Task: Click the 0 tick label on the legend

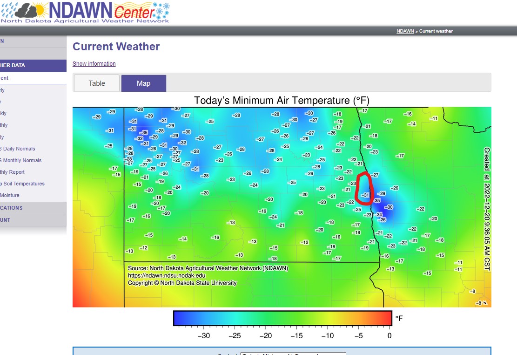Action: (389, 336)
